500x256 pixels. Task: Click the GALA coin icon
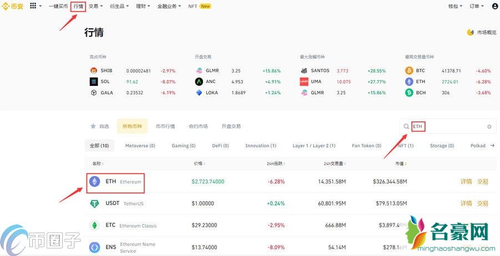pyautogui.click(x=93, y=93)
